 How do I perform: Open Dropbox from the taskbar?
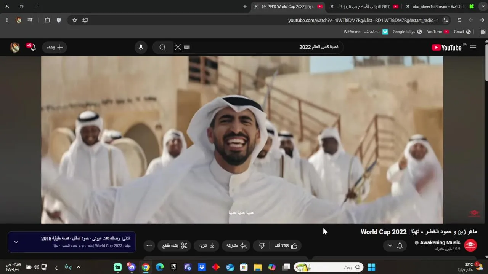click(202, 267)
